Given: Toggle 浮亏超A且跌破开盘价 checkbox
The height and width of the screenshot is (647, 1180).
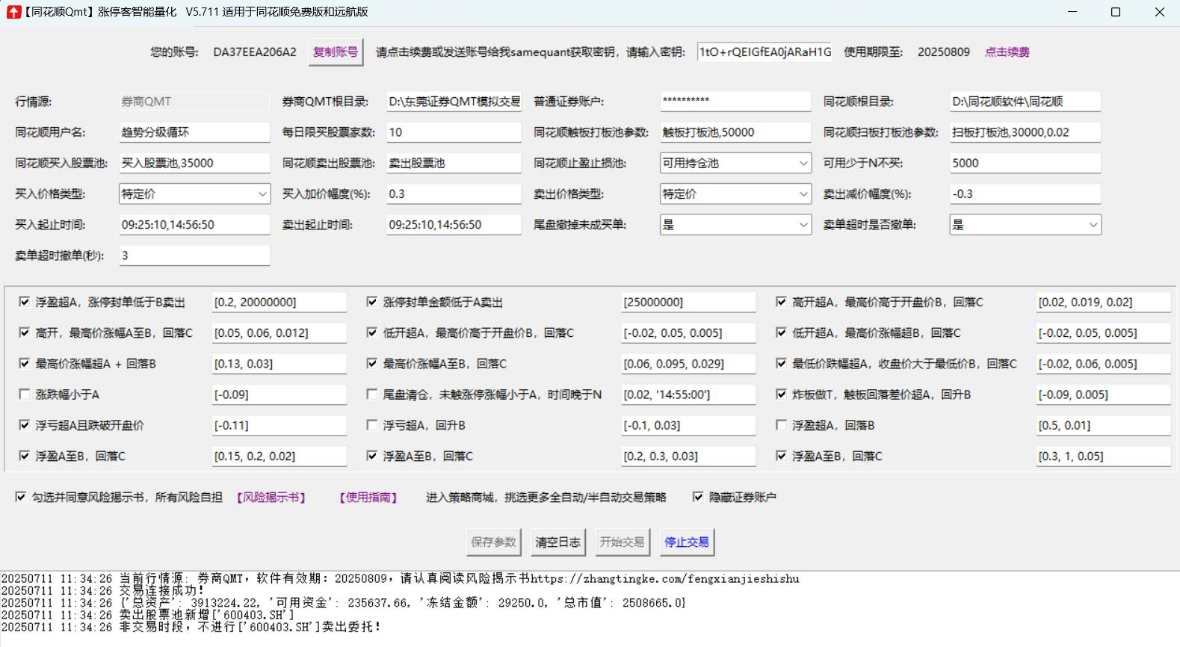Looking at the screenshot, I should [x=24, y=424].
